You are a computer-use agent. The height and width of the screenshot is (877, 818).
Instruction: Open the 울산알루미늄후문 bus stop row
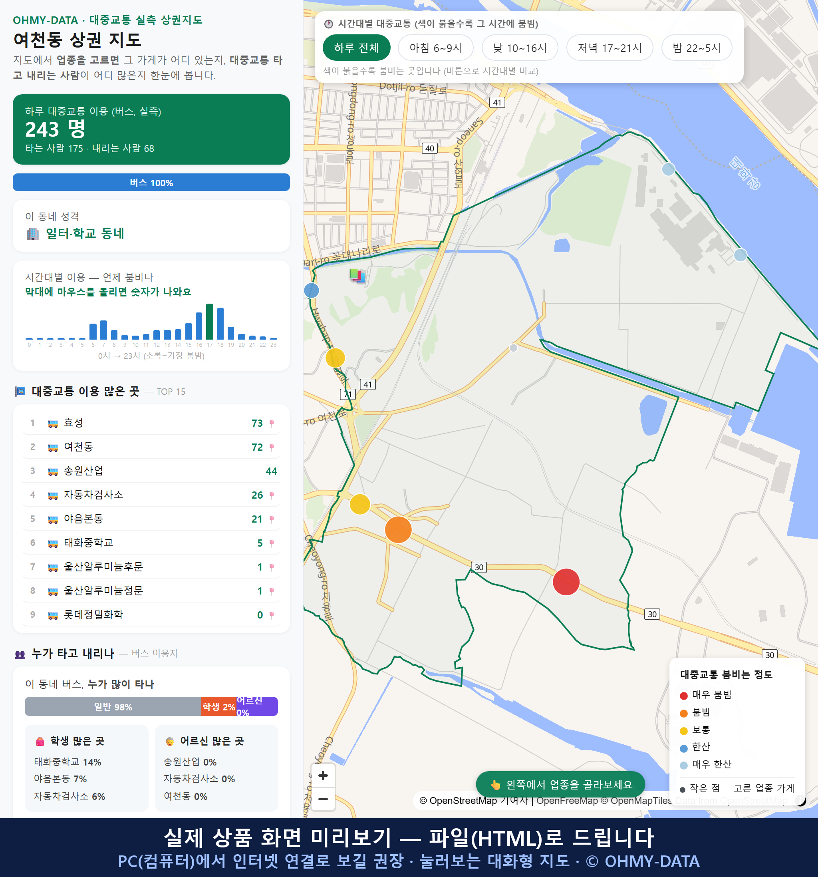pyautogui.click(x=151, y=567)
